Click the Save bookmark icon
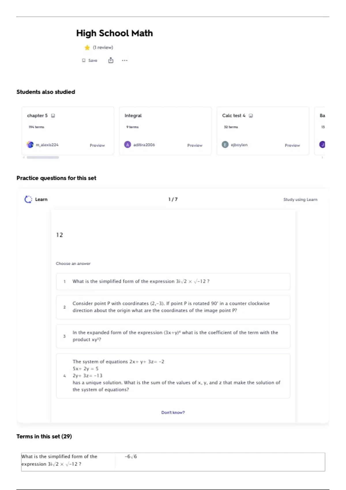Viewport: 346px width, 490px height. 84,61
